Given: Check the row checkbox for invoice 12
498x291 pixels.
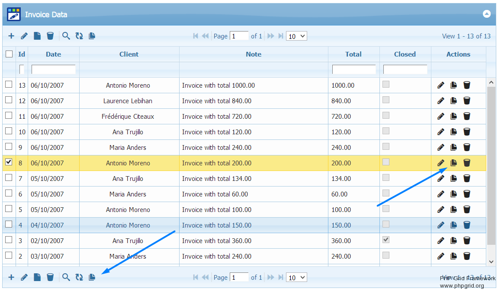Looking at the screenshot, I should click(9, 100).
